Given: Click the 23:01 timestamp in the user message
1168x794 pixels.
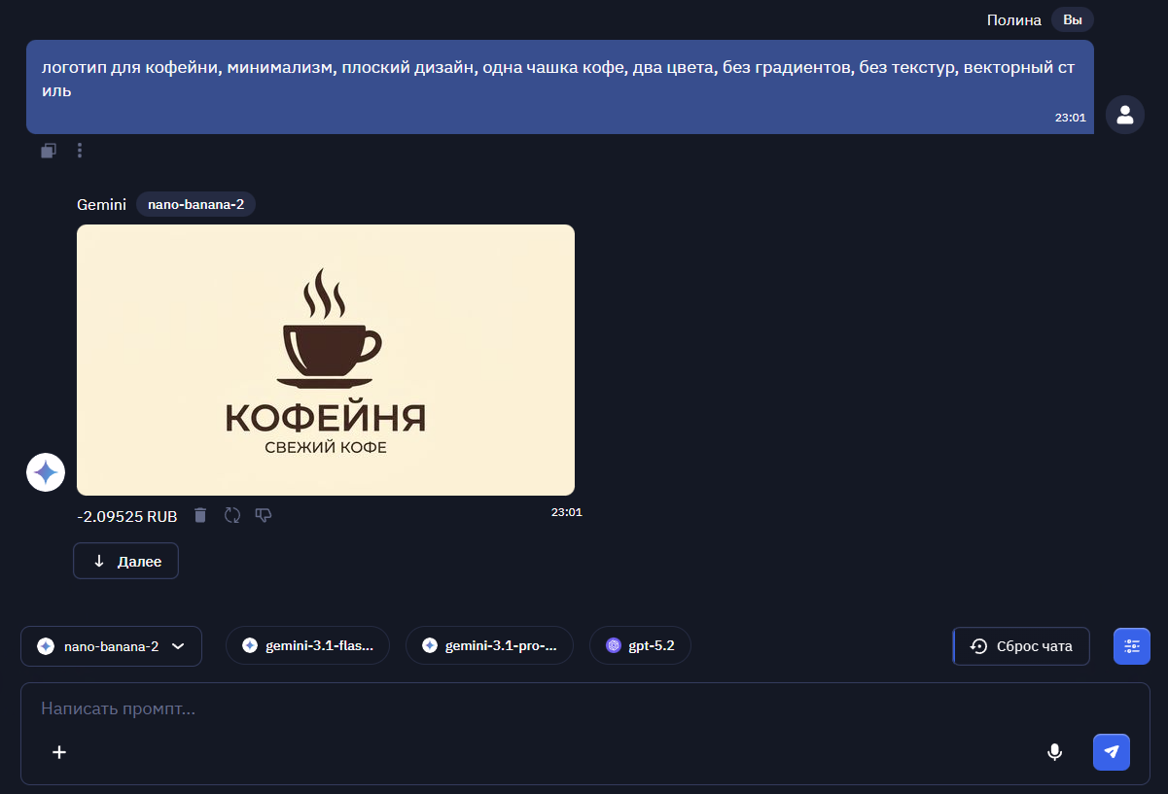Looking at the screenshot, I should click(x=1070, y=118).
